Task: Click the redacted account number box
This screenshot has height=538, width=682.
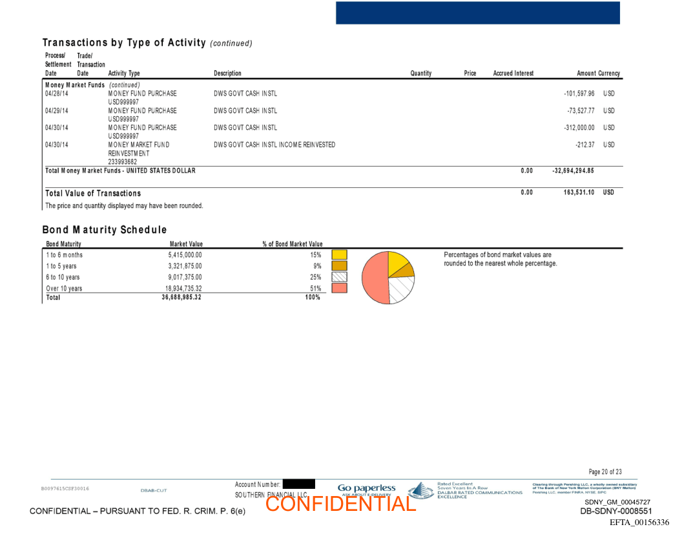Action: click(x=298, y=484)
